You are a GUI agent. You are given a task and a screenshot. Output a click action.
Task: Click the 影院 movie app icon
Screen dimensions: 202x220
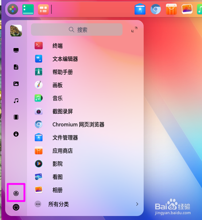39,164
